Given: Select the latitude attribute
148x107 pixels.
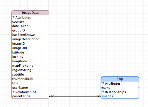Looking at the screenshot, I should (30, 52).
